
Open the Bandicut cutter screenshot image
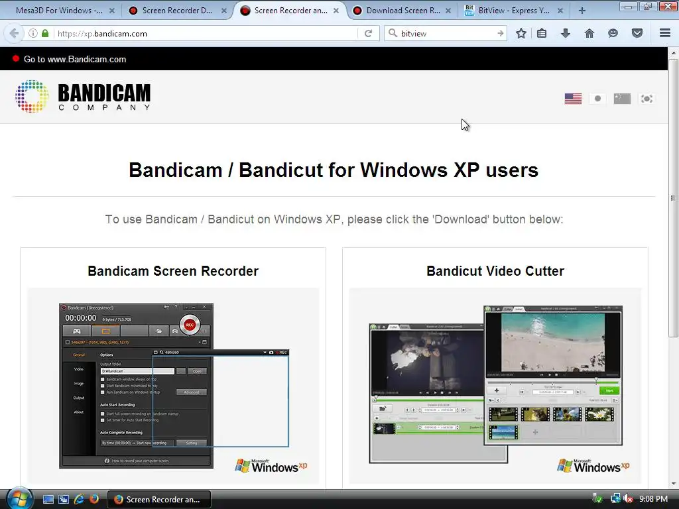point(495,386)
